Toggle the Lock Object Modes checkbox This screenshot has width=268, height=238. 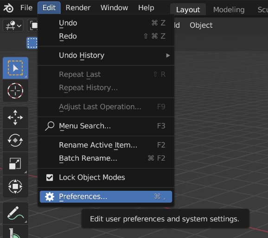pyautogui.click(x=50, y=177)
